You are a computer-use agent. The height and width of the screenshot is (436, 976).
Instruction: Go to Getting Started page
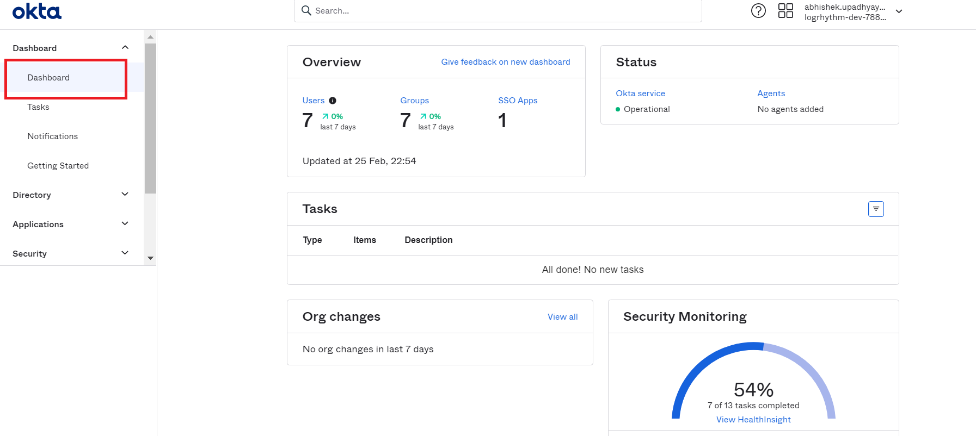58,166
